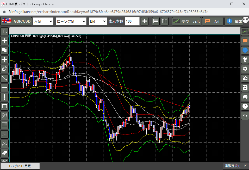Screen dimensions: 249x170
Task: Open the なし comment setting button
Action: 213,21
